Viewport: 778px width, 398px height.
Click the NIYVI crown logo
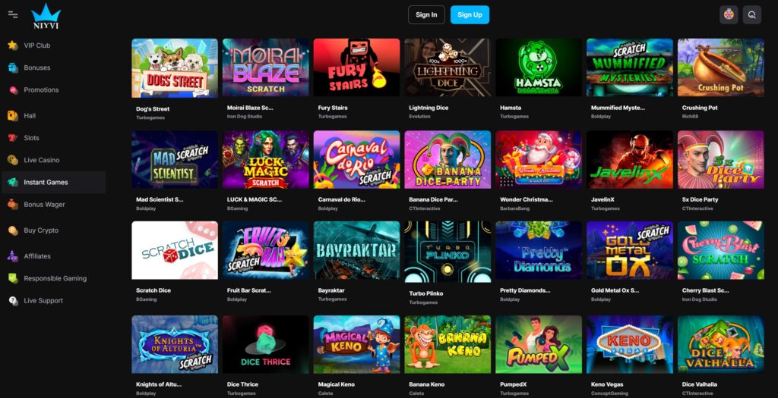[46, 16]
